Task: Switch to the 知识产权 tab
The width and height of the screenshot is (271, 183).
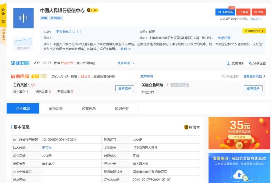Action: 122,108
